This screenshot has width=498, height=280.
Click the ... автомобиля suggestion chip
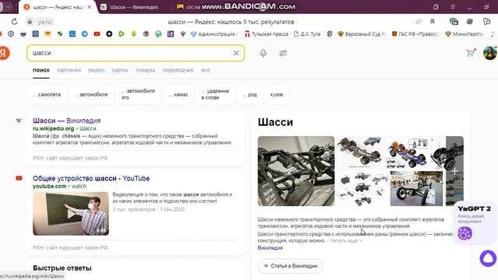[91, 95]
